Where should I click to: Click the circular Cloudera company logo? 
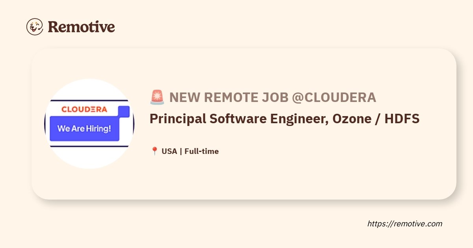tap(89, 124)
